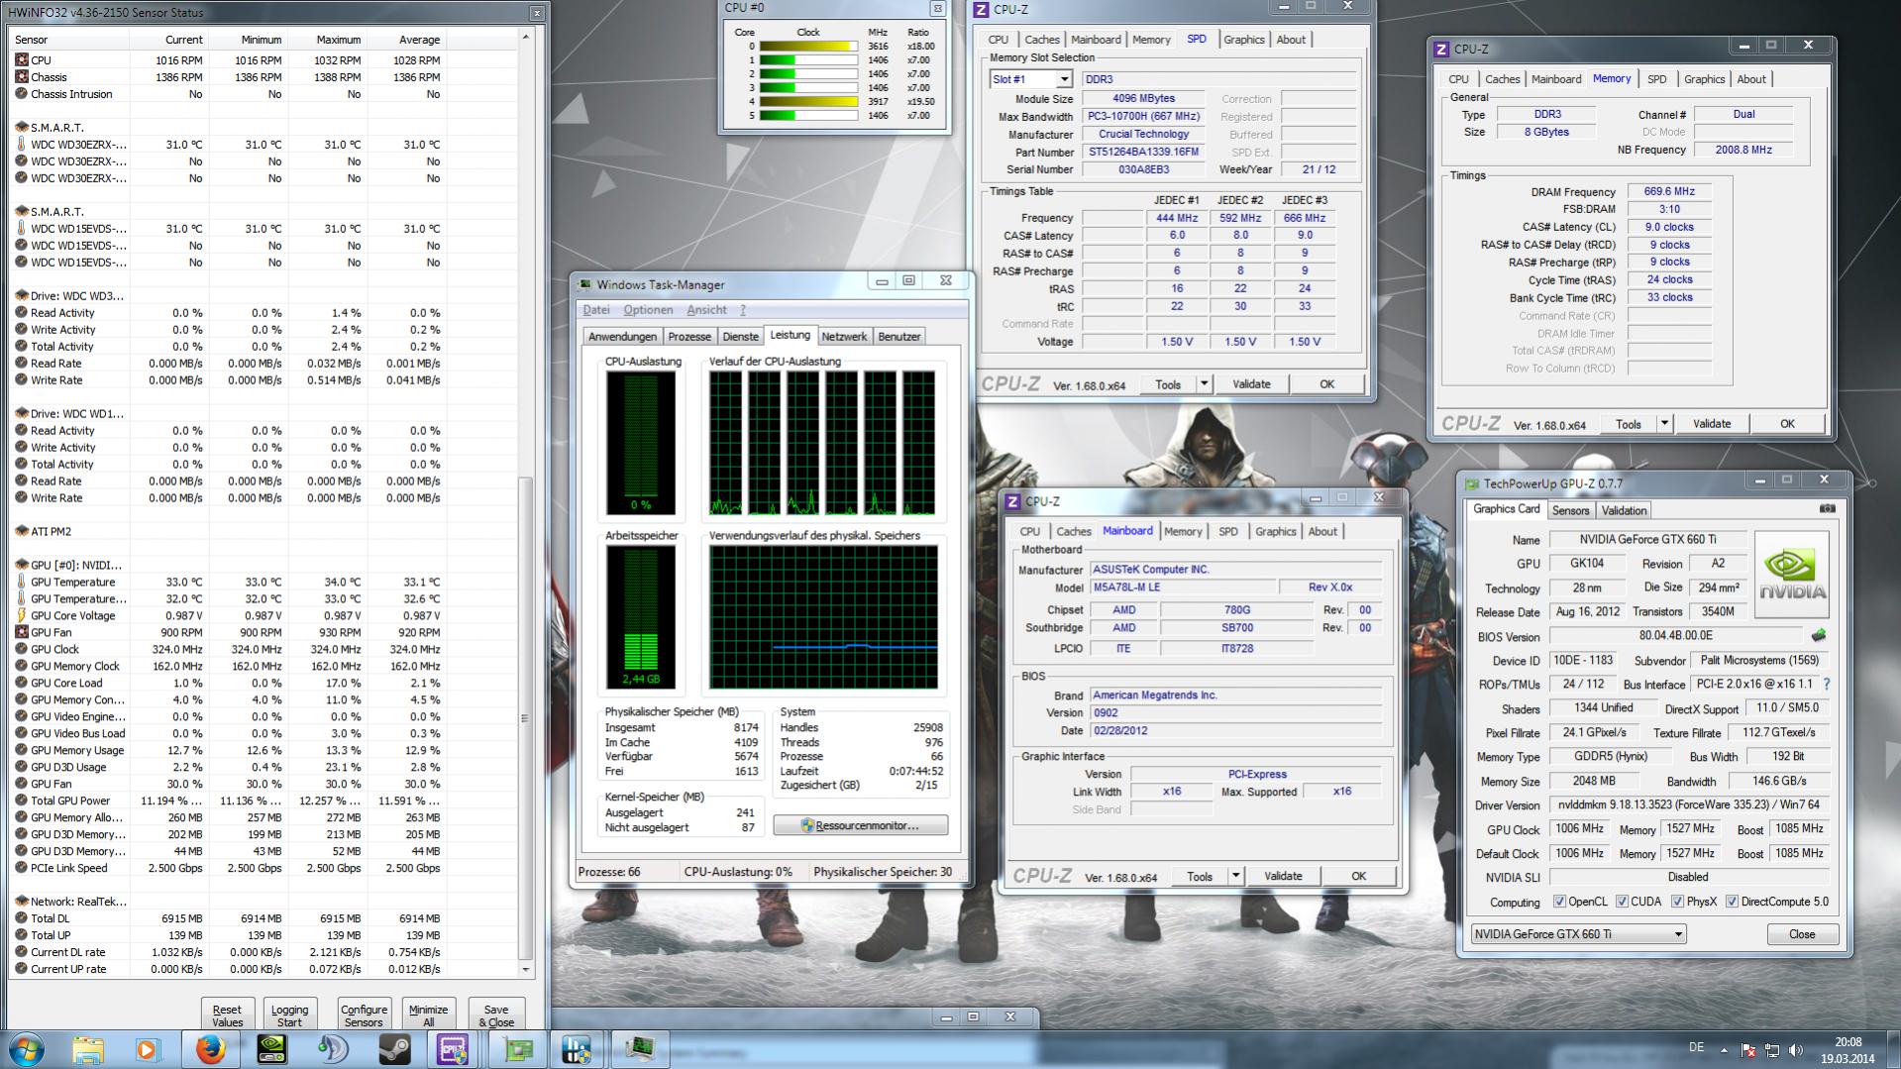This screenshot has height=1069, width=1901.
Task: Switch to the Netzwerk tab
Action: pos(844,337)
